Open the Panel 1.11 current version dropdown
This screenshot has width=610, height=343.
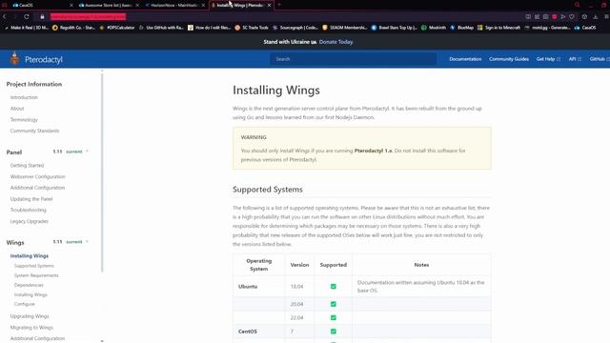[71, 151]
